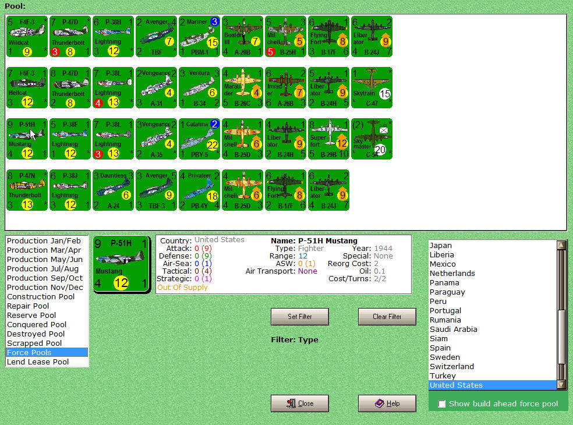The width and height of the screenshot is (573, 425).
Task: Pick Switzerland from the country list
Action: pyautogui.click(x=493, y=367)
